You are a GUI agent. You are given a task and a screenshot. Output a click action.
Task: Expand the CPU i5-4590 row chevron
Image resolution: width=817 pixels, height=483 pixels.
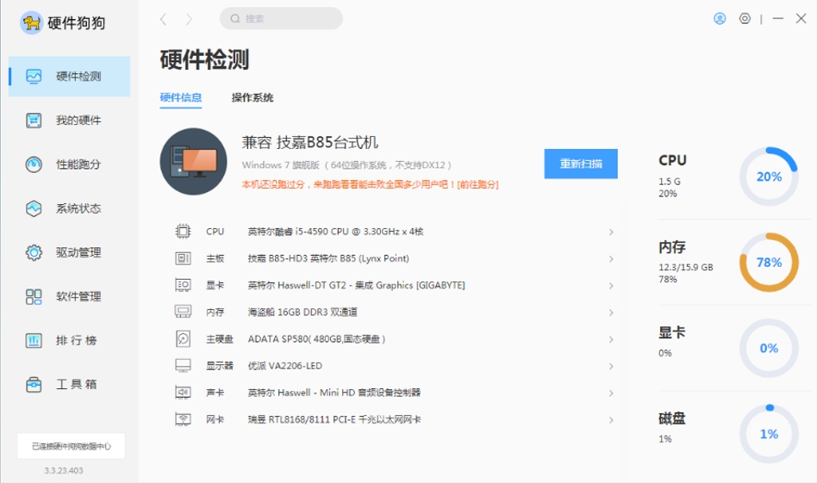point(611,232)
